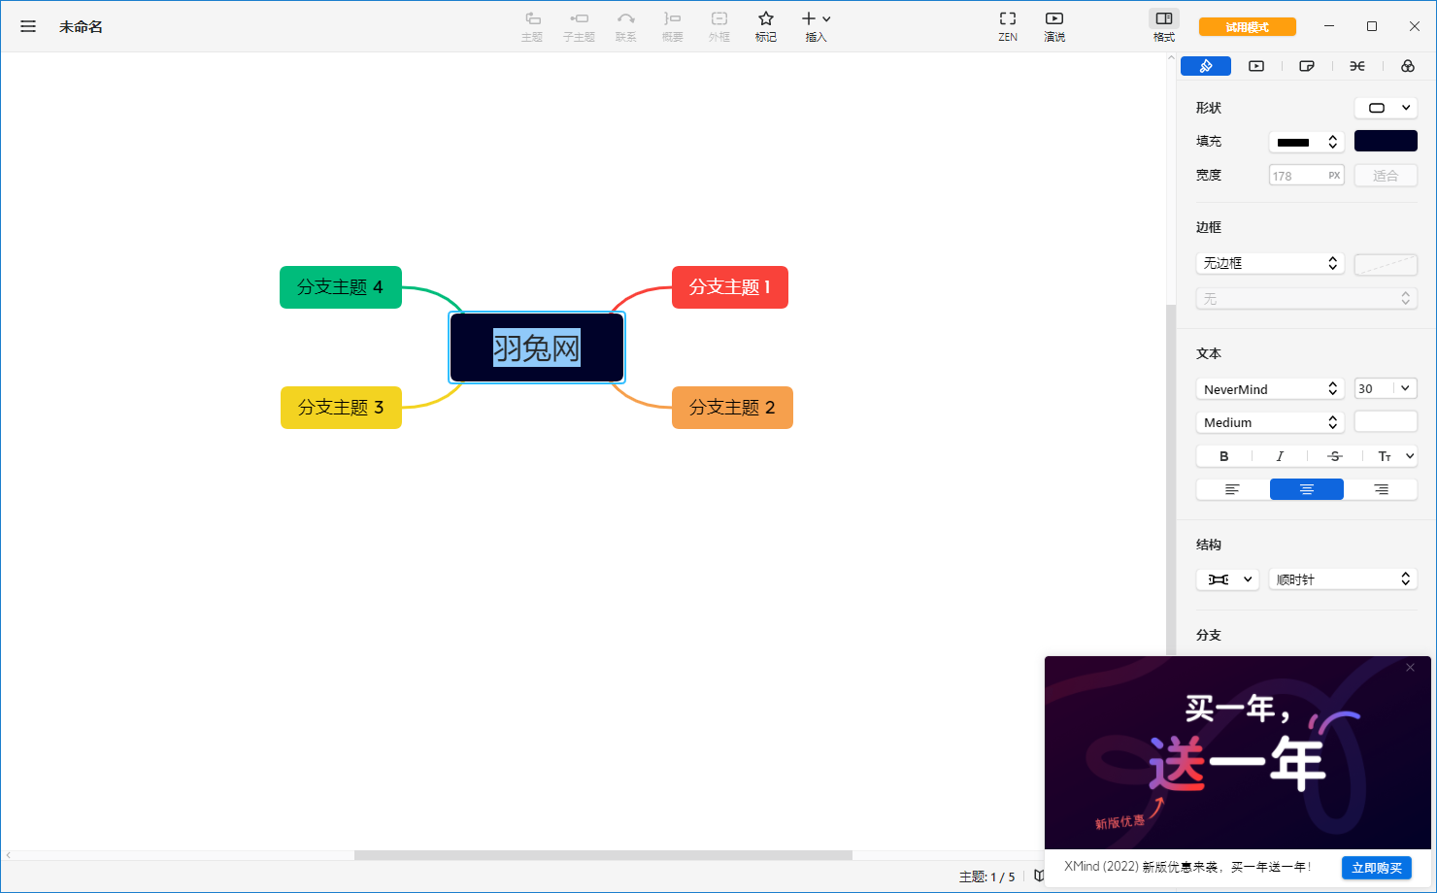This screenshot has width=1437, height=893.
Task: Switch to the color theme circles tab
Action: 1408,66
